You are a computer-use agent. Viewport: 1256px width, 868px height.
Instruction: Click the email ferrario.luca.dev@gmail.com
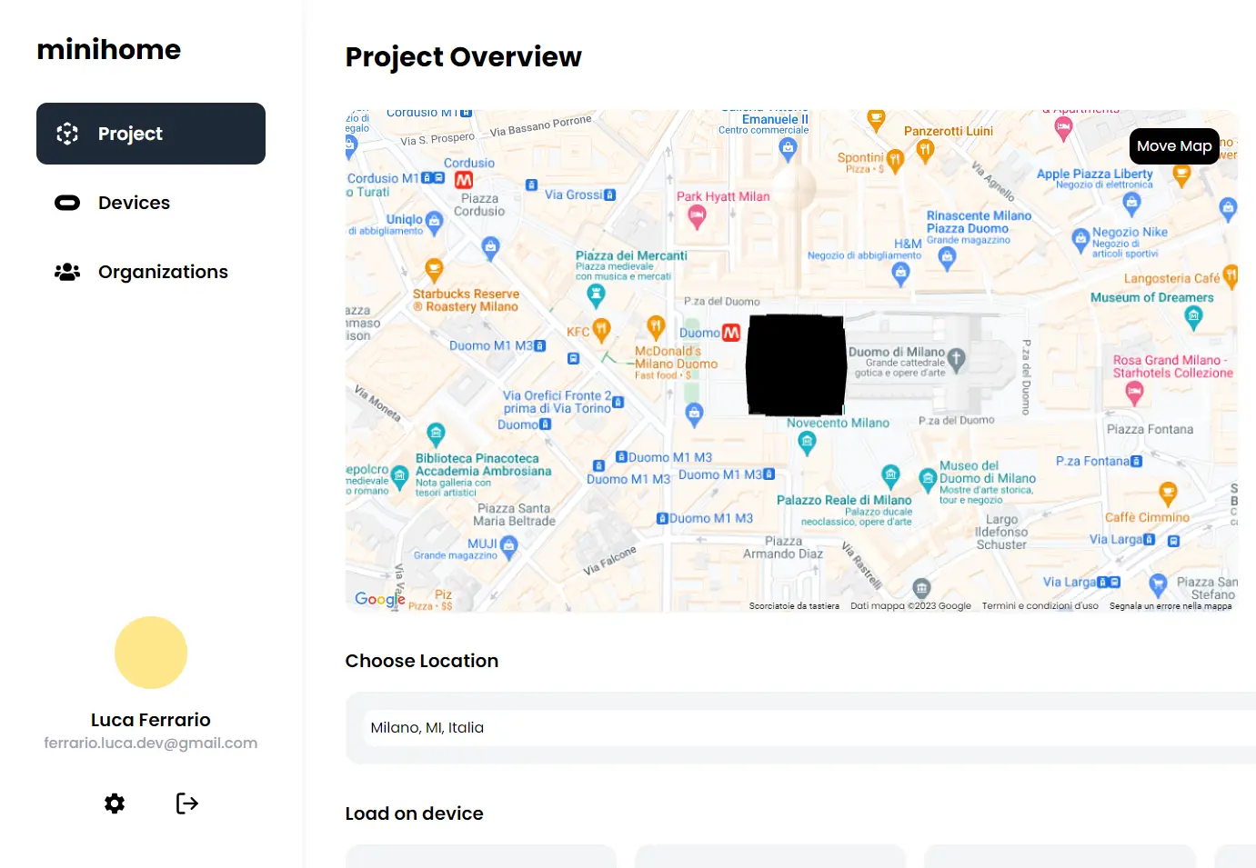tap(151, 743)
